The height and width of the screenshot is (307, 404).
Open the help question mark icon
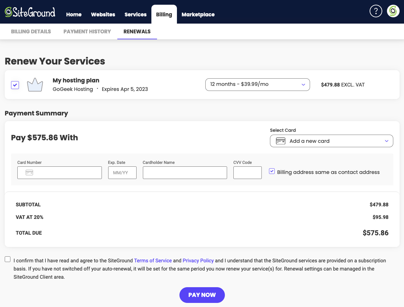point(376,11)
